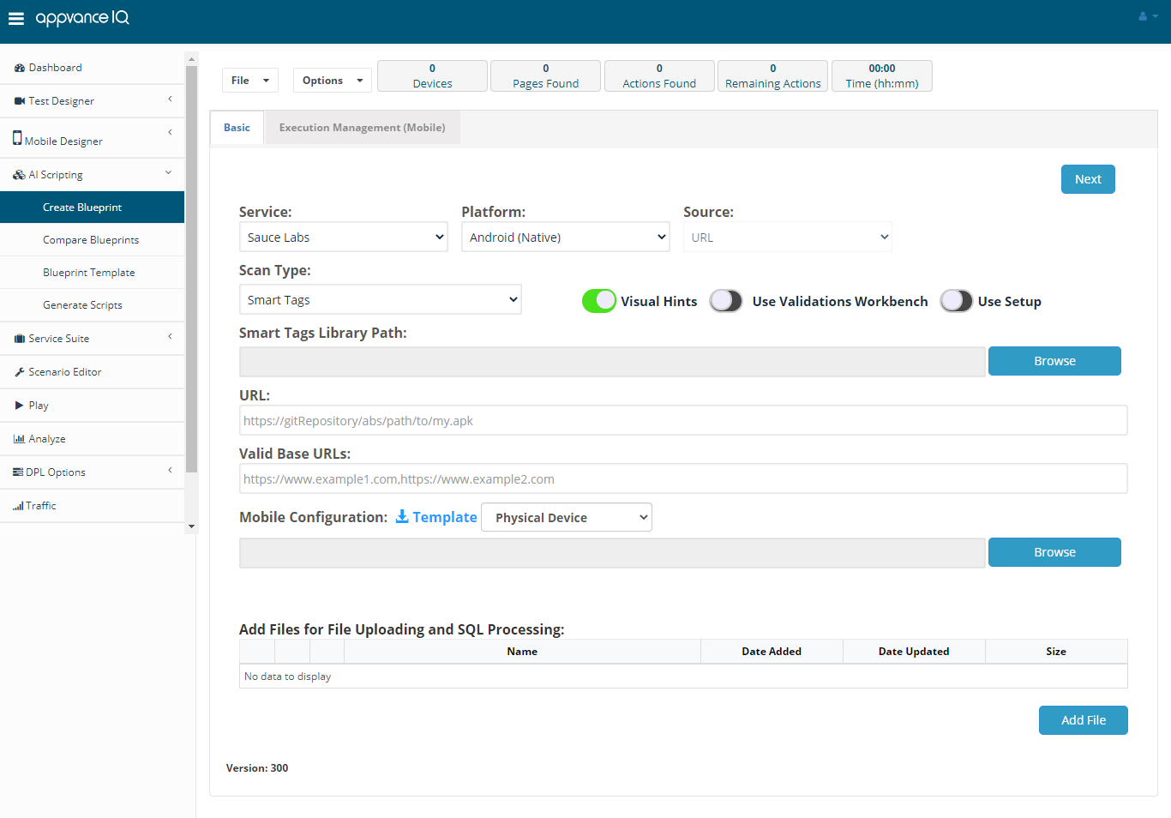Click the Mobile Configuration file path field
Viewport: 1171px width, 818px height.
pyautogui.click(x=612, y=553)
